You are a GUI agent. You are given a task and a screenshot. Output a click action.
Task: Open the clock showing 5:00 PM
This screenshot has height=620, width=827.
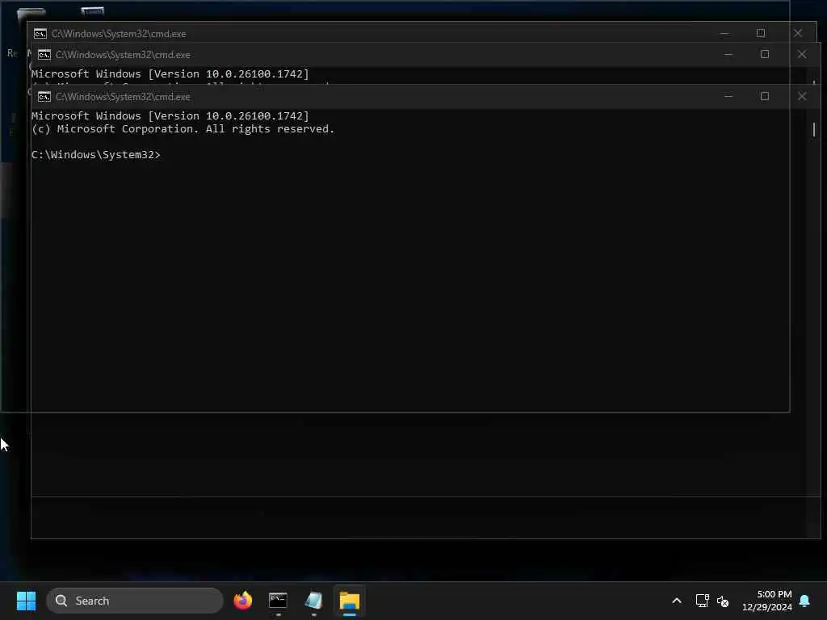click(x=767, y=601)
